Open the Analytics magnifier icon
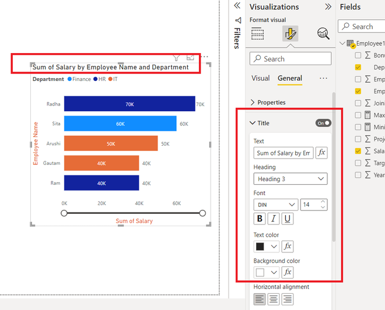Viewport: 385px width, 310px height. click(x=323, y=34)
